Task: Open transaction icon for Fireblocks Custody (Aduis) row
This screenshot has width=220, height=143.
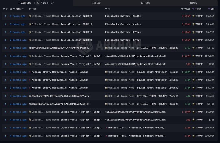Action: coord(5,24)
